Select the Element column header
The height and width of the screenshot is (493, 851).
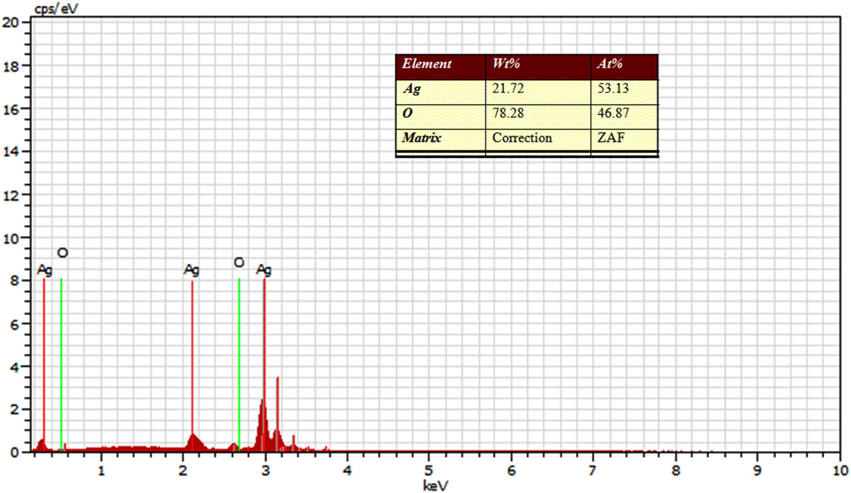click(x=426, y=64)
